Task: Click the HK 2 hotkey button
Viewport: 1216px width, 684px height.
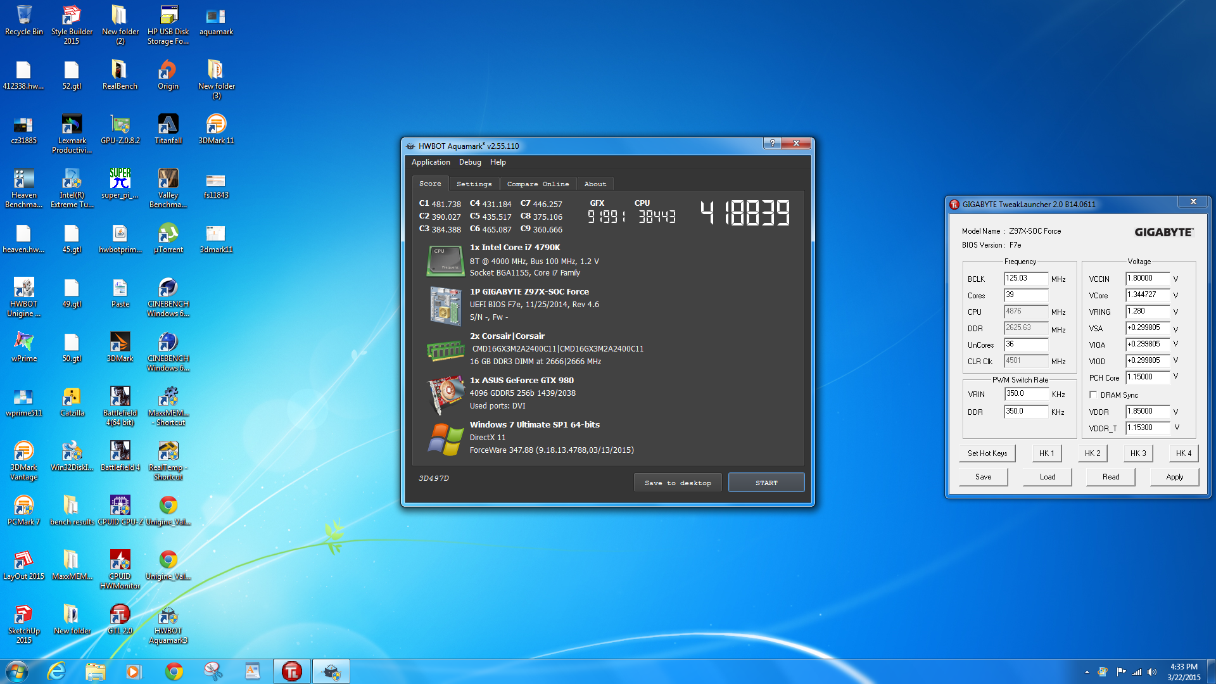Action: click(1092, 453)
